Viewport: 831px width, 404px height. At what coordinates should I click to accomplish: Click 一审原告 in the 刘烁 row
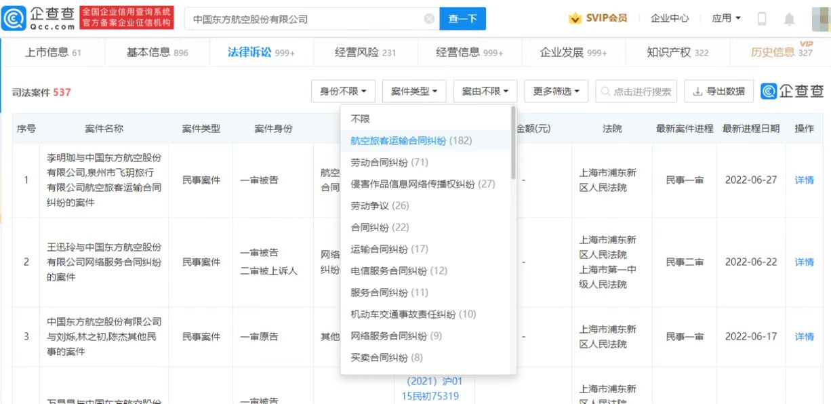259,337
